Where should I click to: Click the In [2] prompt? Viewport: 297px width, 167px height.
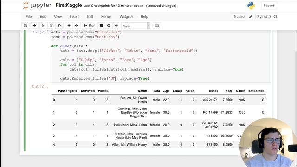(40, 32)
